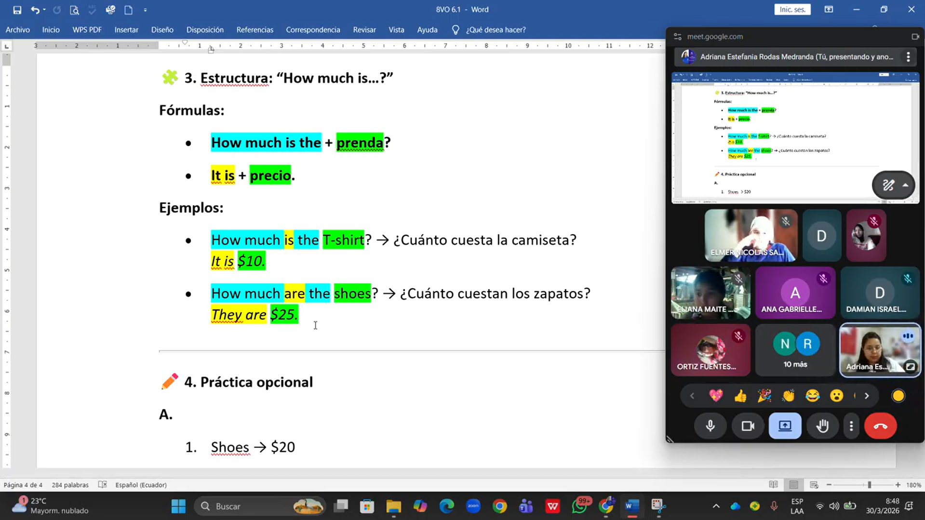Image resolution: width=925 pixels, height=520 pixels.
Task: Click the '10 más' participants tile
Action: click(x=795, y=350)
